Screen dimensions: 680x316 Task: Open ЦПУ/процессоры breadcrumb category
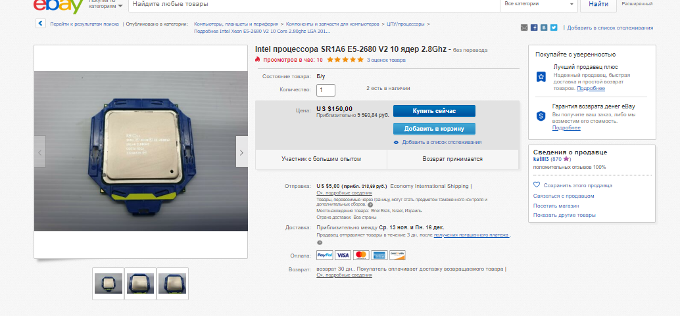coord(406,24)
